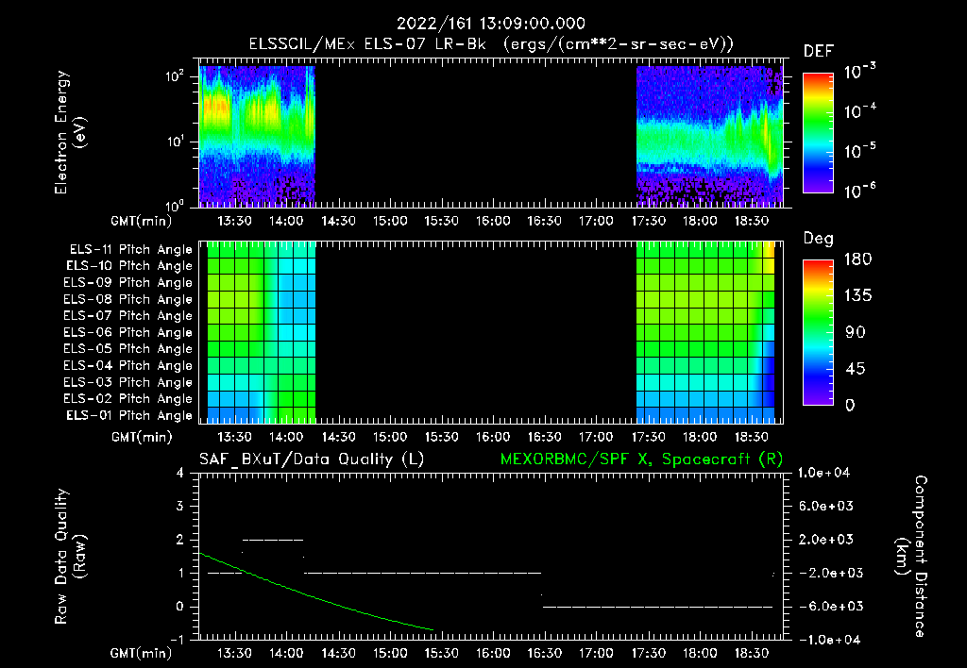The width and height of the screenshot is (967, 668).
Task: Click the 10^-3 value on DEF scale
Action: point(859,72)
